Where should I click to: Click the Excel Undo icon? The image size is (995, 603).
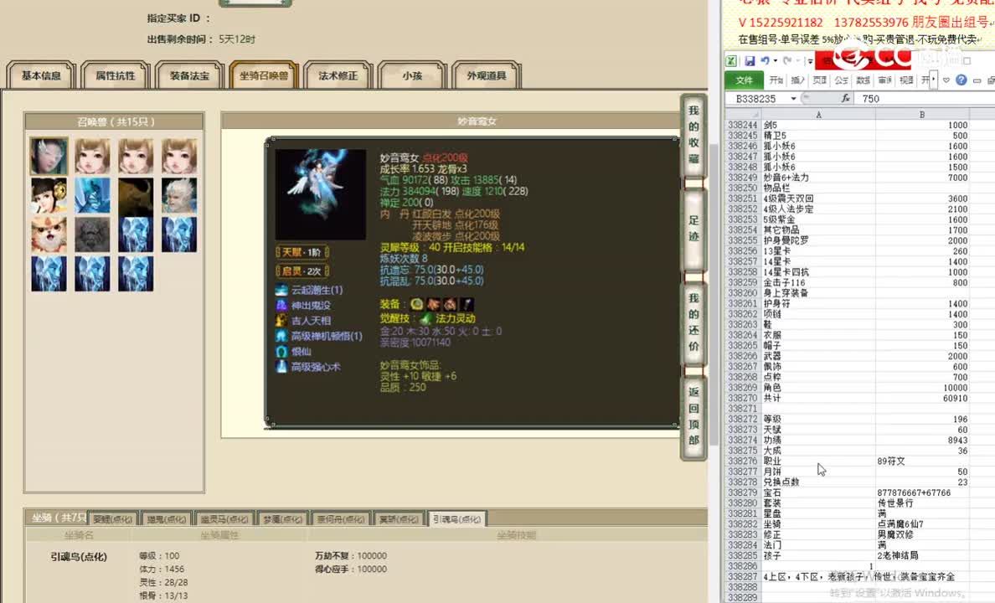(766, 61)
